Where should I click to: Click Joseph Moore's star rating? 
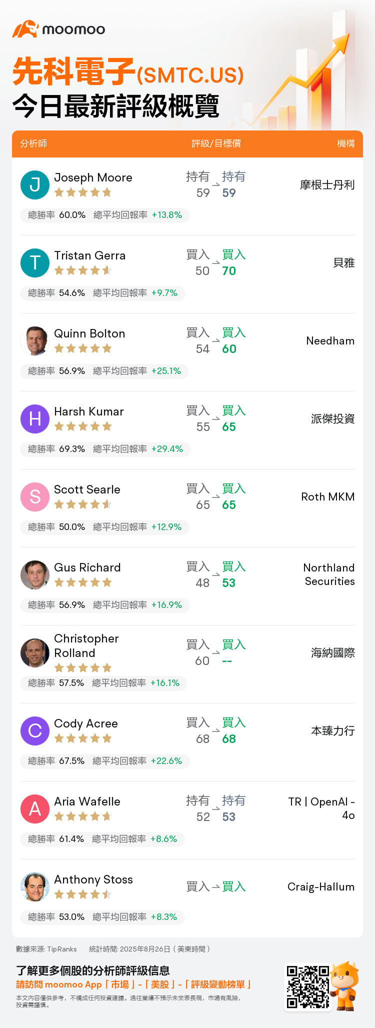click(82, 192)
